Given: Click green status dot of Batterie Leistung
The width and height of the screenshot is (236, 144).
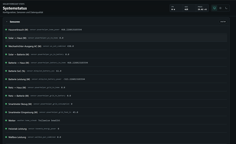Looking at the screenshot, I should (6, 79).
